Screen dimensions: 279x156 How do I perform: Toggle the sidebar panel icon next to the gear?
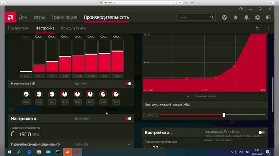coord(269,17)
